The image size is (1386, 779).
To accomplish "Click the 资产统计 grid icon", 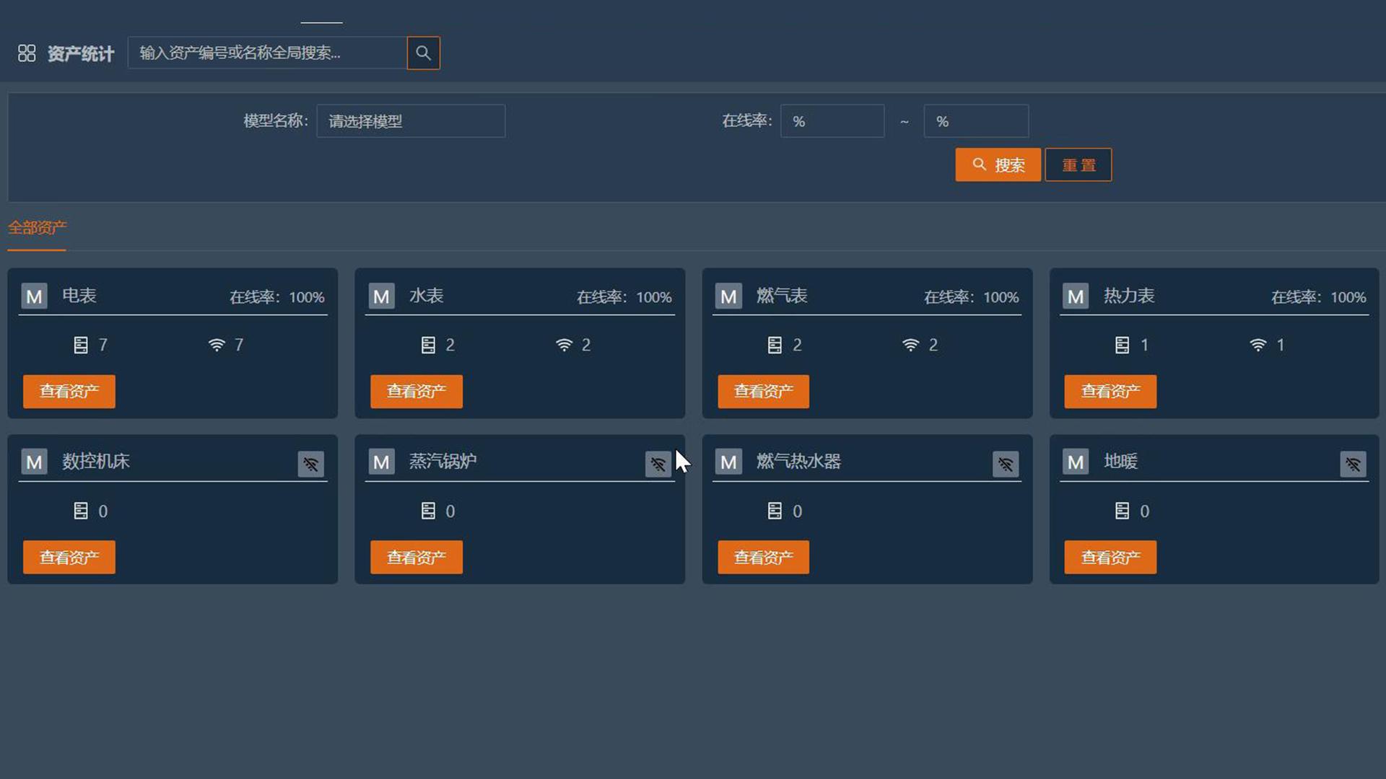I will tap(27, 53).
